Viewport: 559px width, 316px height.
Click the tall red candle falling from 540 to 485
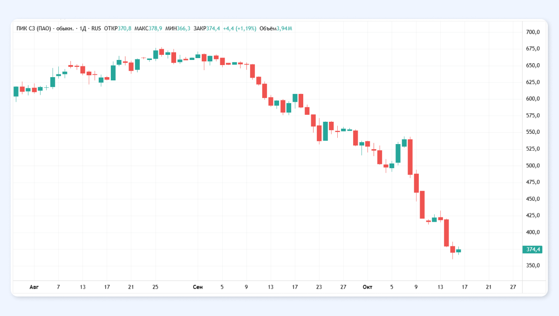[x=410, y=157]
